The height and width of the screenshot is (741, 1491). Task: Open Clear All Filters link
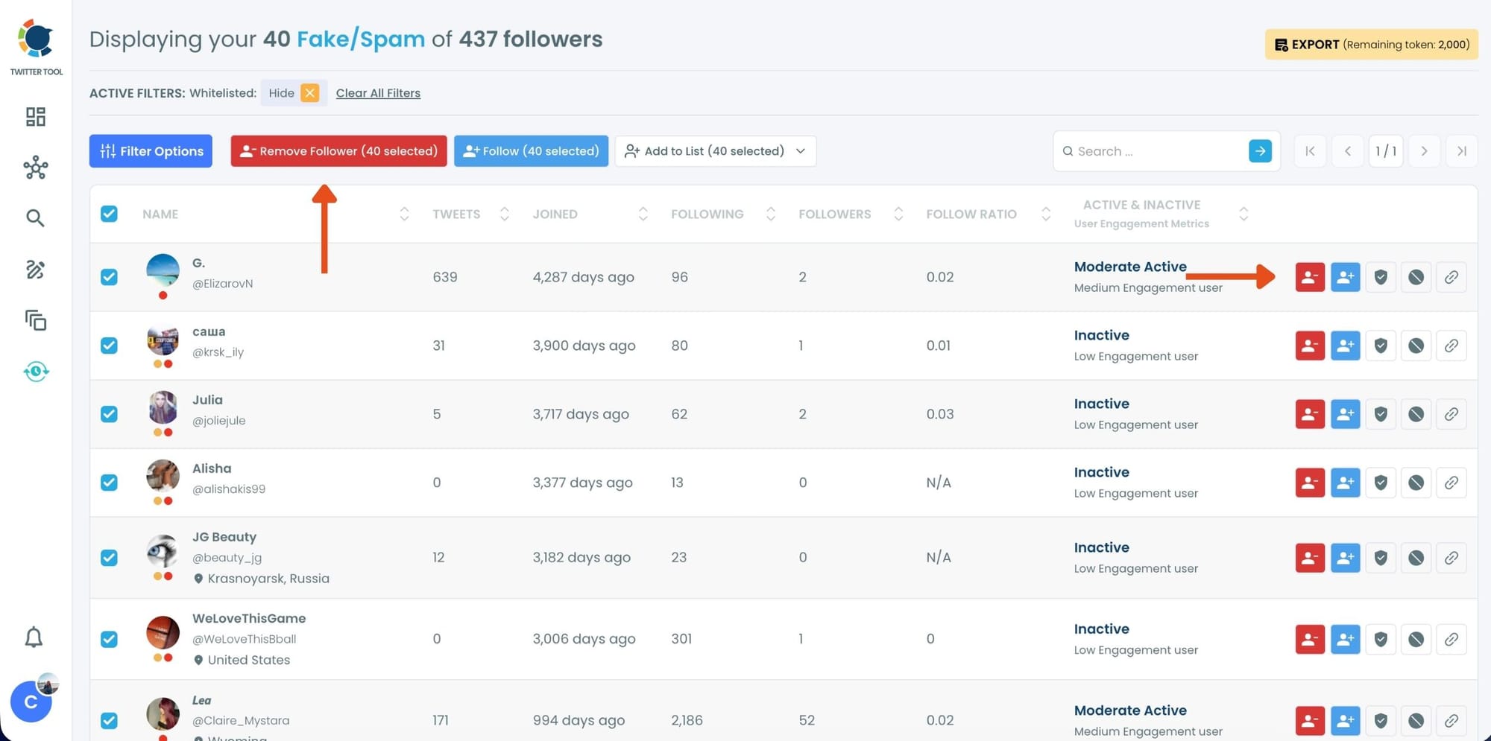coord(378,92)
